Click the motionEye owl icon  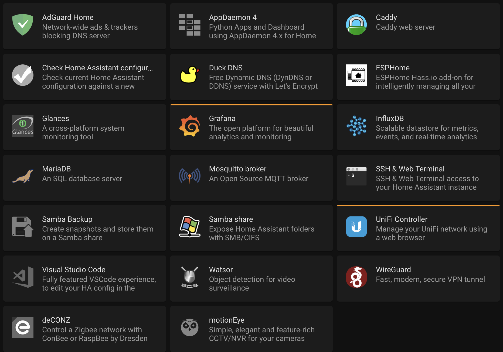(189, 327)
